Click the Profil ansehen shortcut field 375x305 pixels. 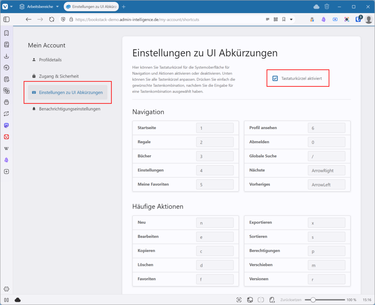pos(326,128)
